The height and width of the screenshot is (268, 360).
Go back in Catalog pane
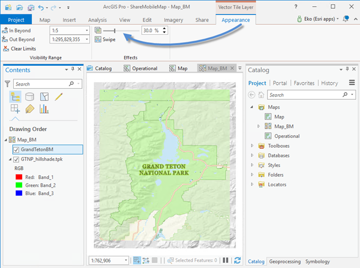(x=251, y=95)
